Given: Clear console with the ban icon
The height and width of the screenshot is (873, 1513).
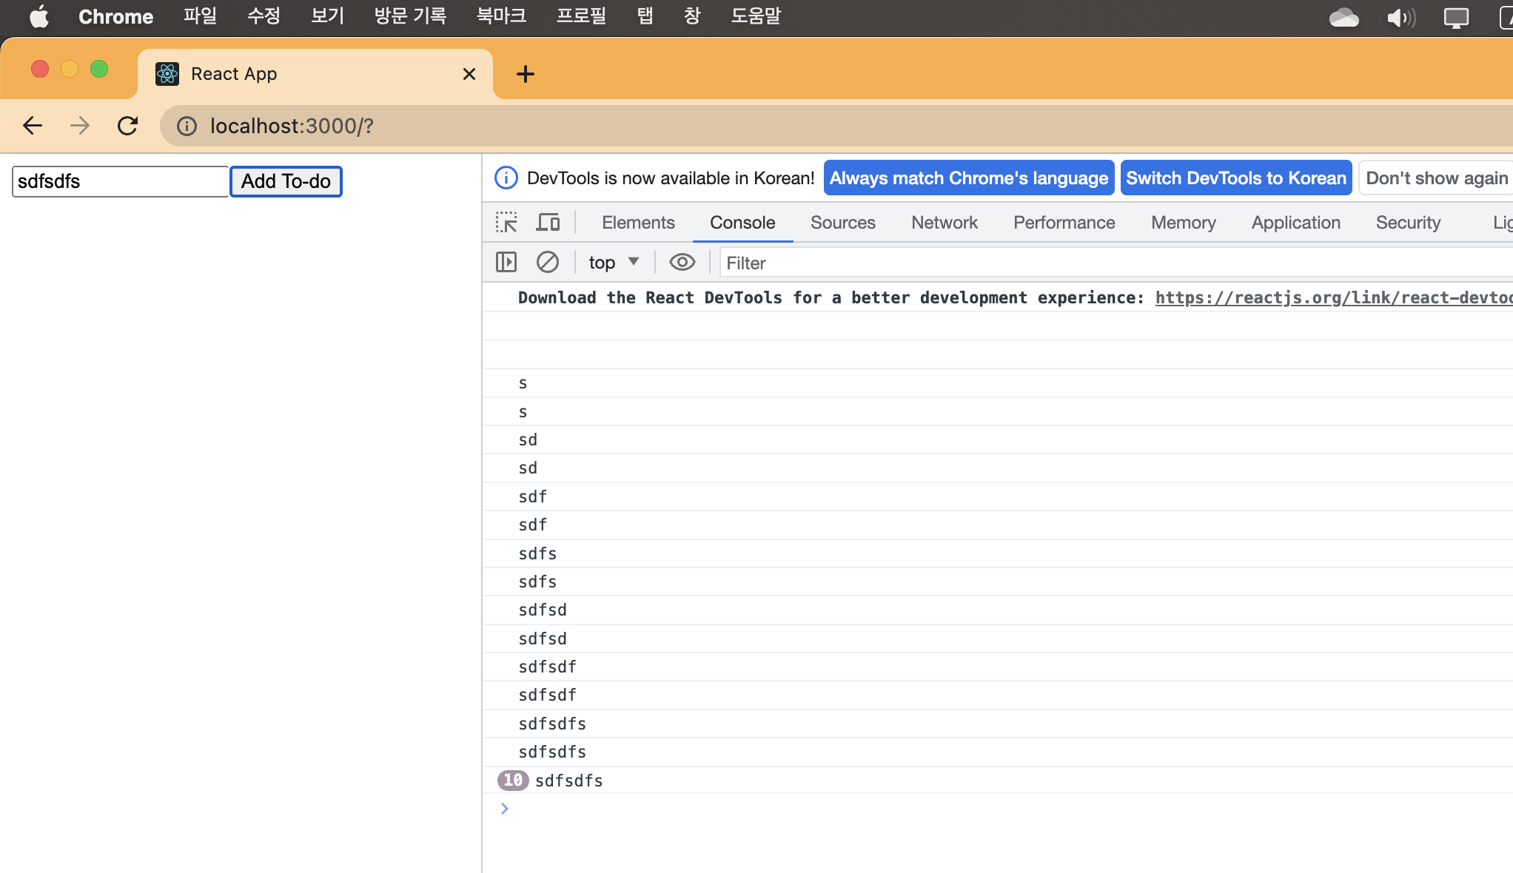Looking at the screenshot, I should click(547, 262).
